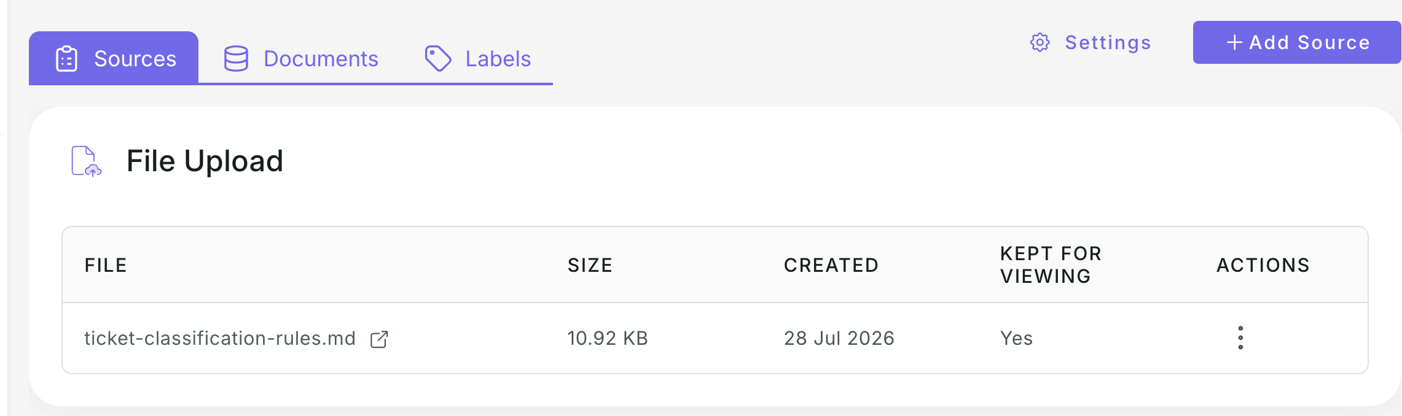Viewport: 1402px width, 416px height.
Task: Click the KEPT FOR VIEWING column header
Action: point(1051,265)
